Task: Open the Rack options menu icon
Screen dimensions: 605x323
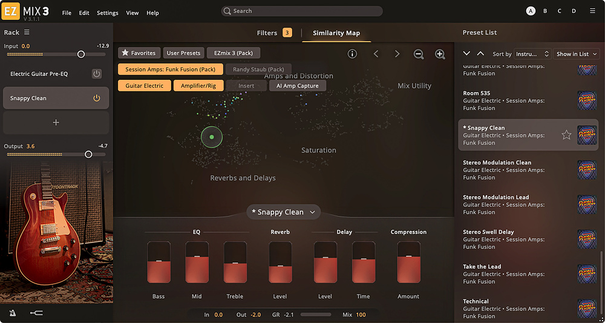Action: [x=27, y=32]
